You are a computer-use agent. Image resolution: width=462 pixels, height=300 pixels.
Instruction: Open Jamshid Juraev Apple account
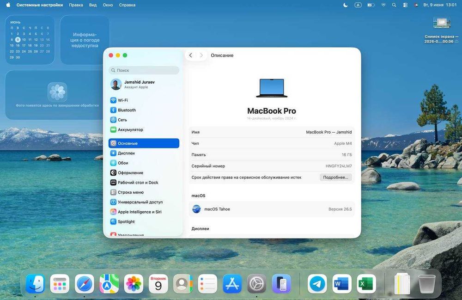pos(144,84)
